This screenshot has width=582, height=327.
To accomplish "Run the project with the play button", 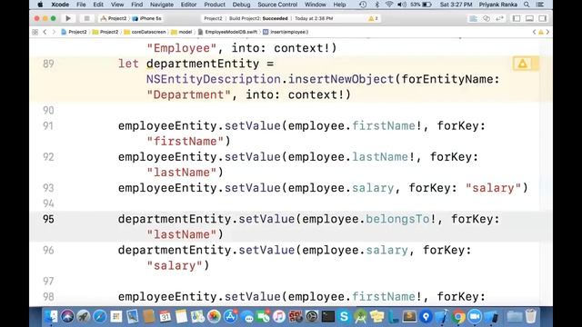I will point(68,18).
